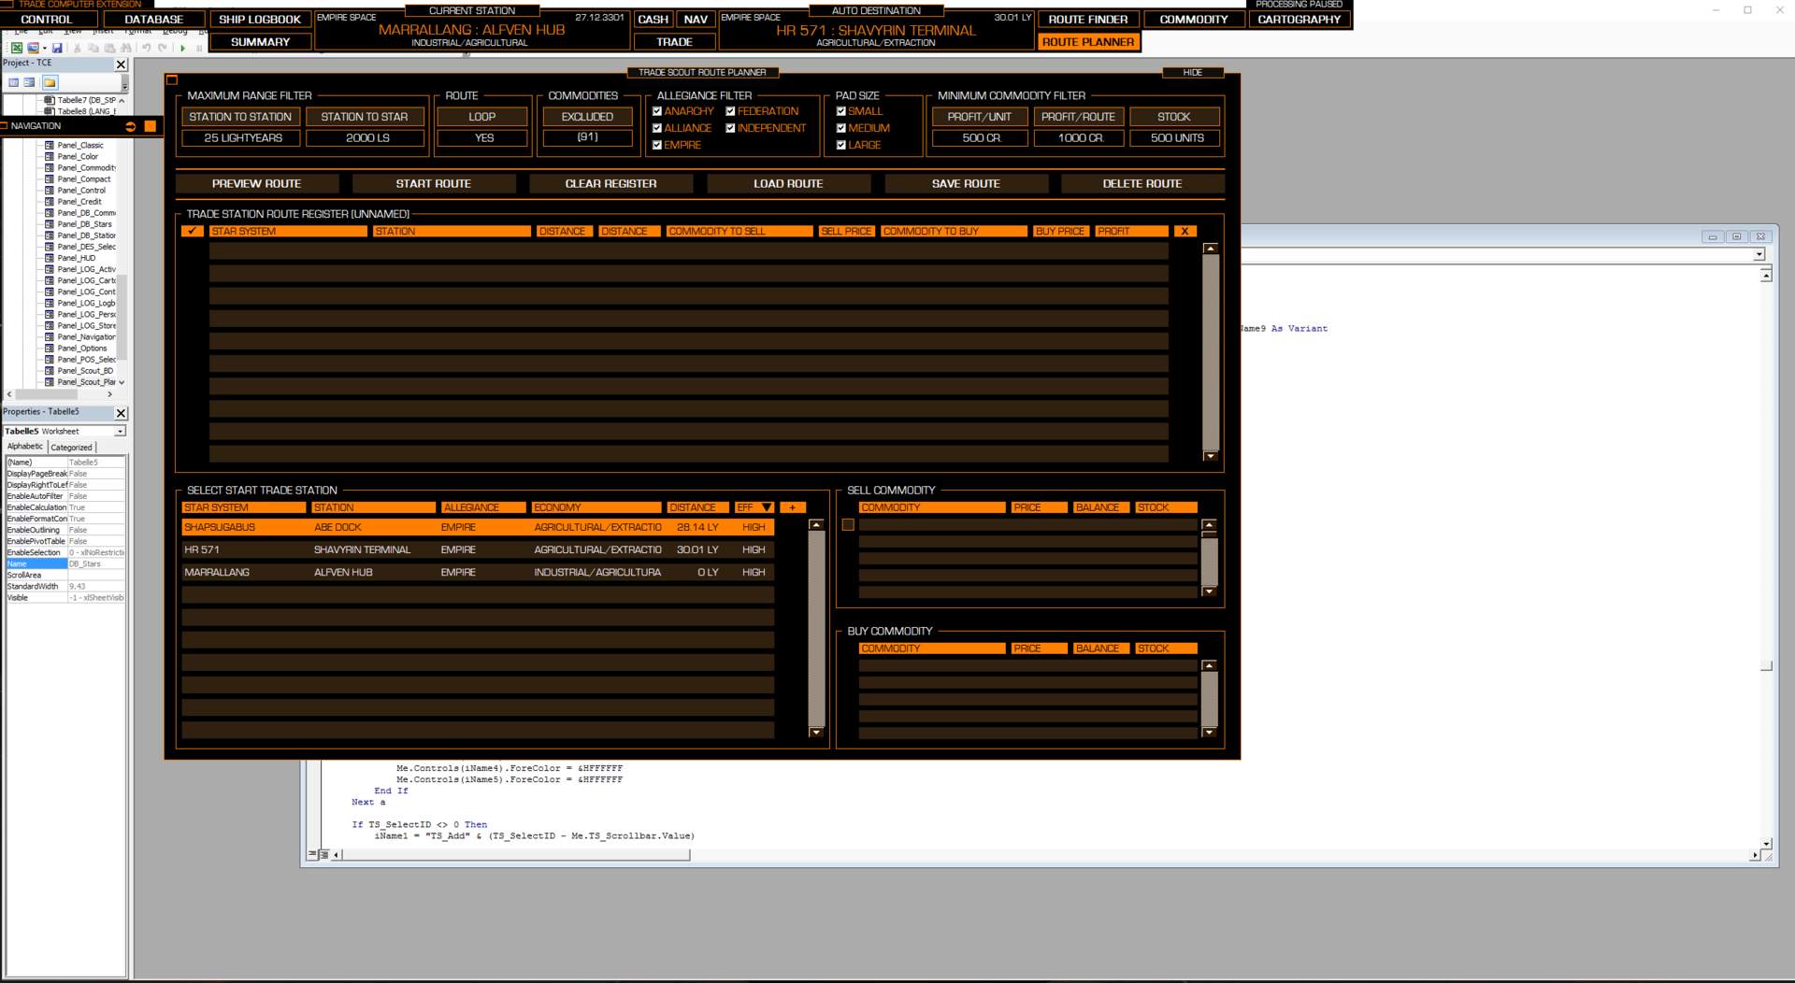Toggle the Anarchy allegiance checkbox
1795x983 pixels.
pos(657,111)
